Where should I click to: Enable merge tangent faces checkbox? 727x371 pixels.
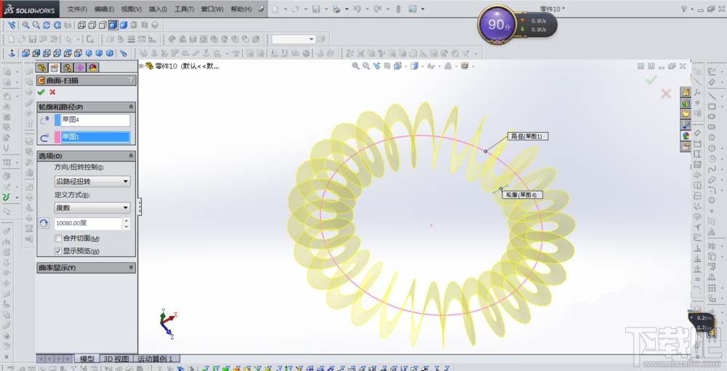point(58,239)
